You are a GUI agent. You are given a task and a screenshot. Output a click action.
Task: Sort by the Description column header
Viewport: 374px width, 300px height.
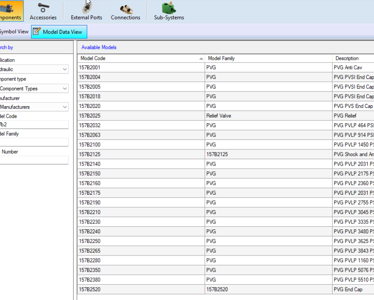[353, 58]
